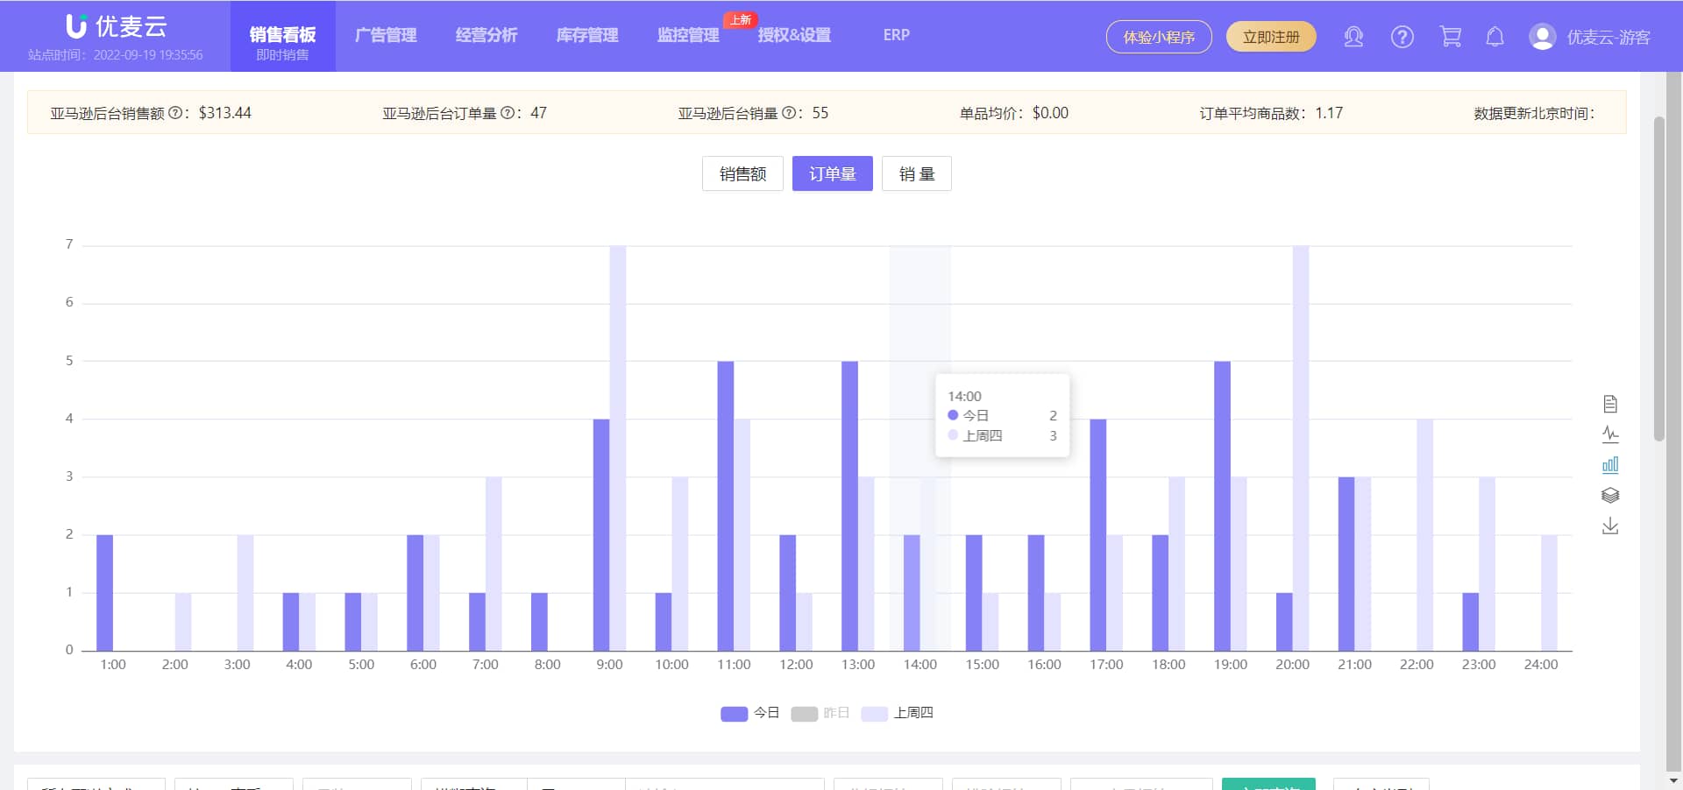Image resolution: width=1683 pixels, height=790 pixels.
Task: Click last Thursday's bar at 9:00
Action: tap(618, 448)
